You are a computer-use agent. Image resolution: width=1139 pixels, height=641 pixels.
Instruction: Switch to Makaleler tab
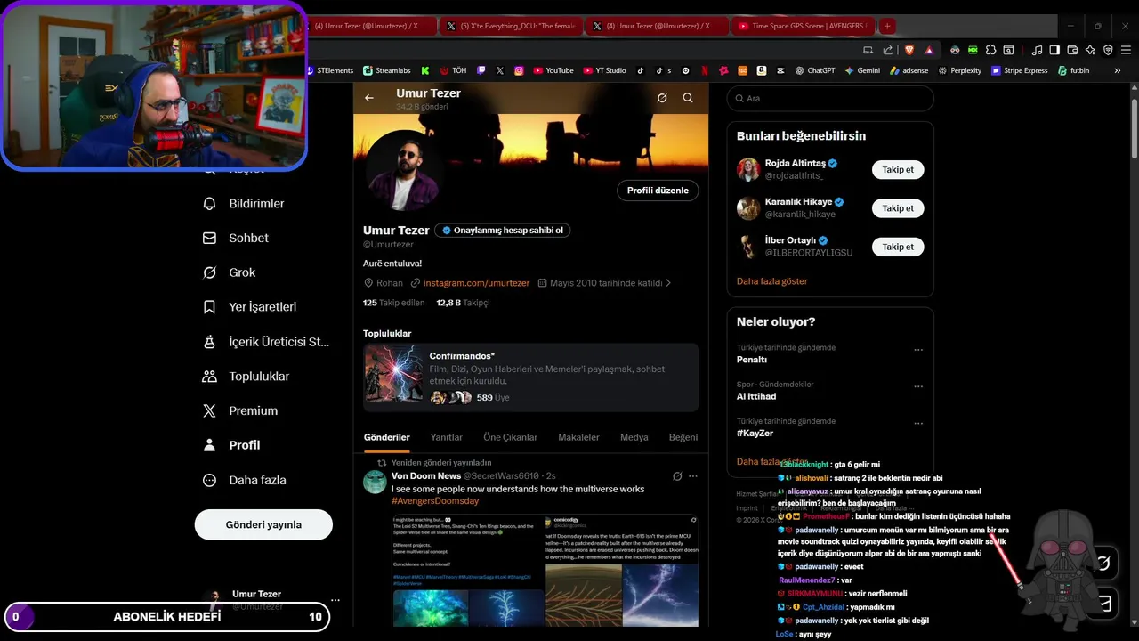(x=578, y=437)
